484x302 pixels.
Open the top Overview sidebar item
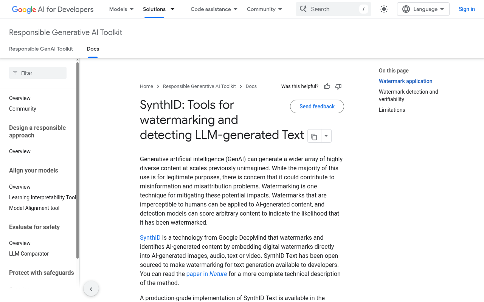pyautogui.click(x=20, y=98)
